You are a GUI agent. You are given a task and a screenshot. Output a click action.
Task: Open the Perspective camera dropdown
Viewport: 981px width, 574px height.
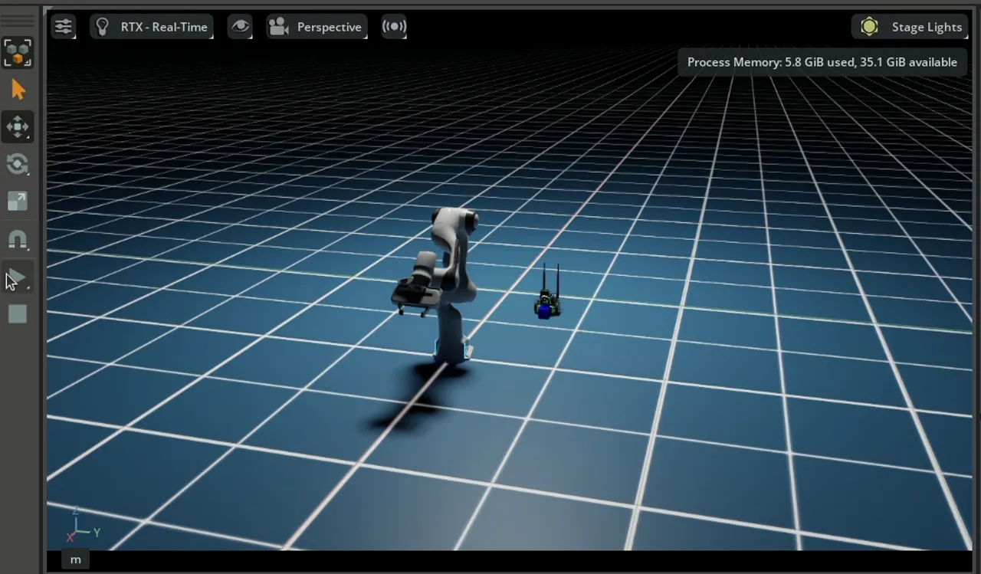(317, 27)
